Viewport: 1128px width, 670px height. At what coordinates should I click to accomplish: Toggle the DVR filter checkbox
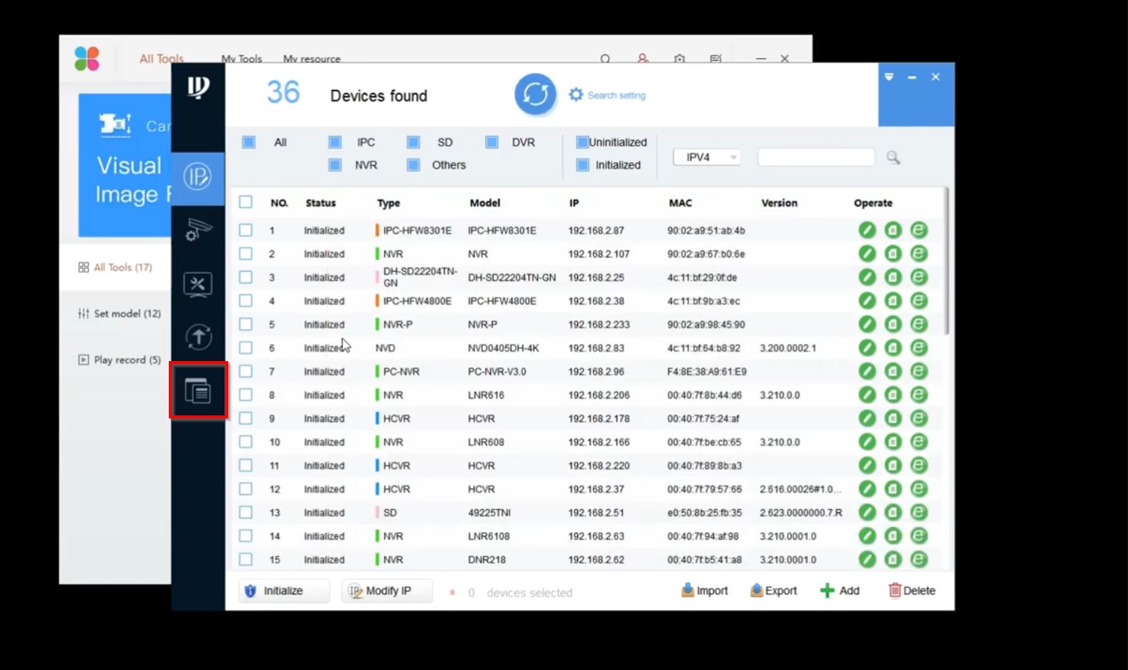click(x=492, y=142)
